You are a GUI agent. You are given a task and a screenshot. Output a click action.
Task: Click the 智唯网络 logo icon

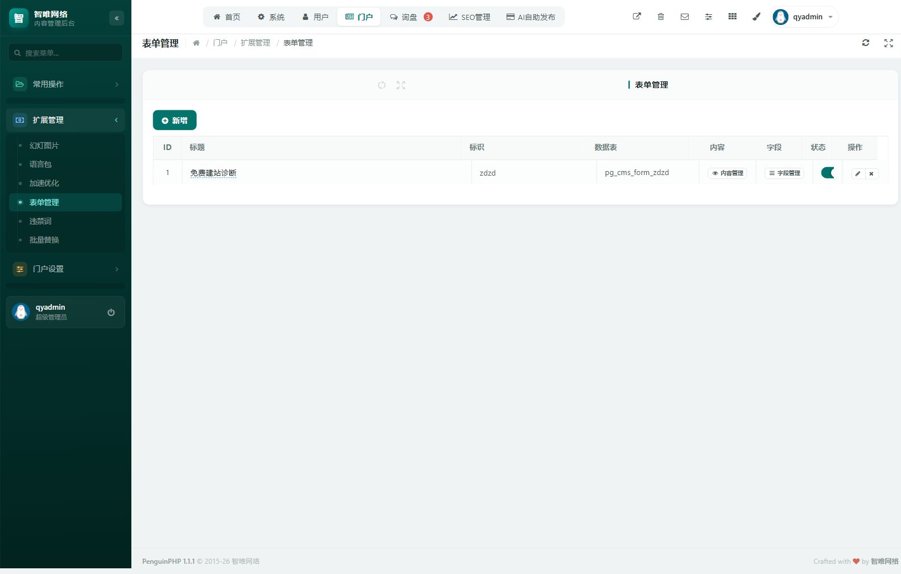pos(19,18)
